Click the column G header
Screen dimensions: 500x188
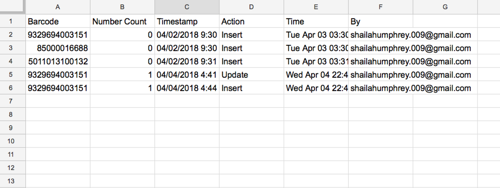point(445,7)
